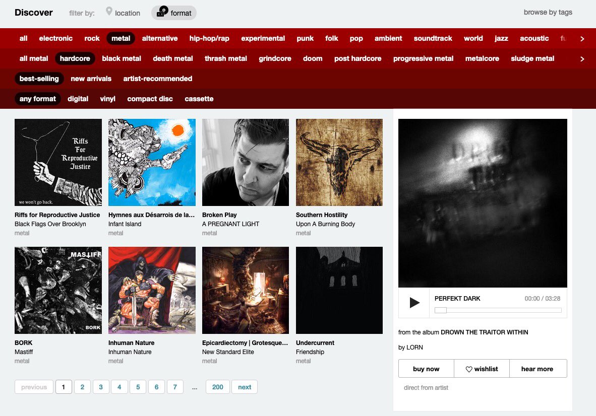
Task: Filter by cassette format
Action: pyautogui.click(x=199, y=99)
